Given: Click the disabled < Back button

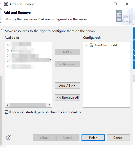Looking at the screenshot, I should (x=44, y=138).
